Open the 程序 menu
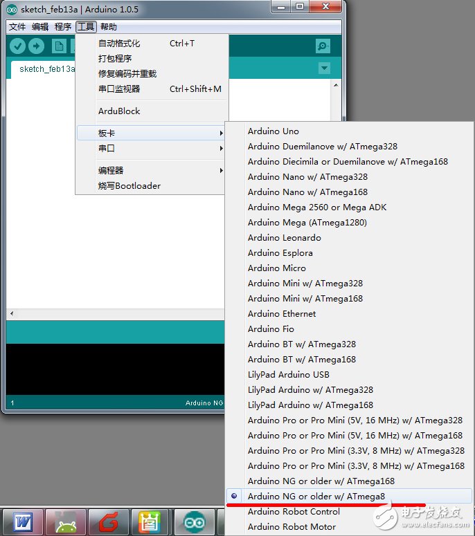The image size is (475, 536). 63,27
